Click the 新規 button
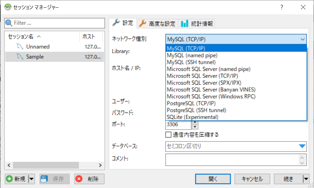This screenshot has height=188, width=314. (x=17, y=179)
